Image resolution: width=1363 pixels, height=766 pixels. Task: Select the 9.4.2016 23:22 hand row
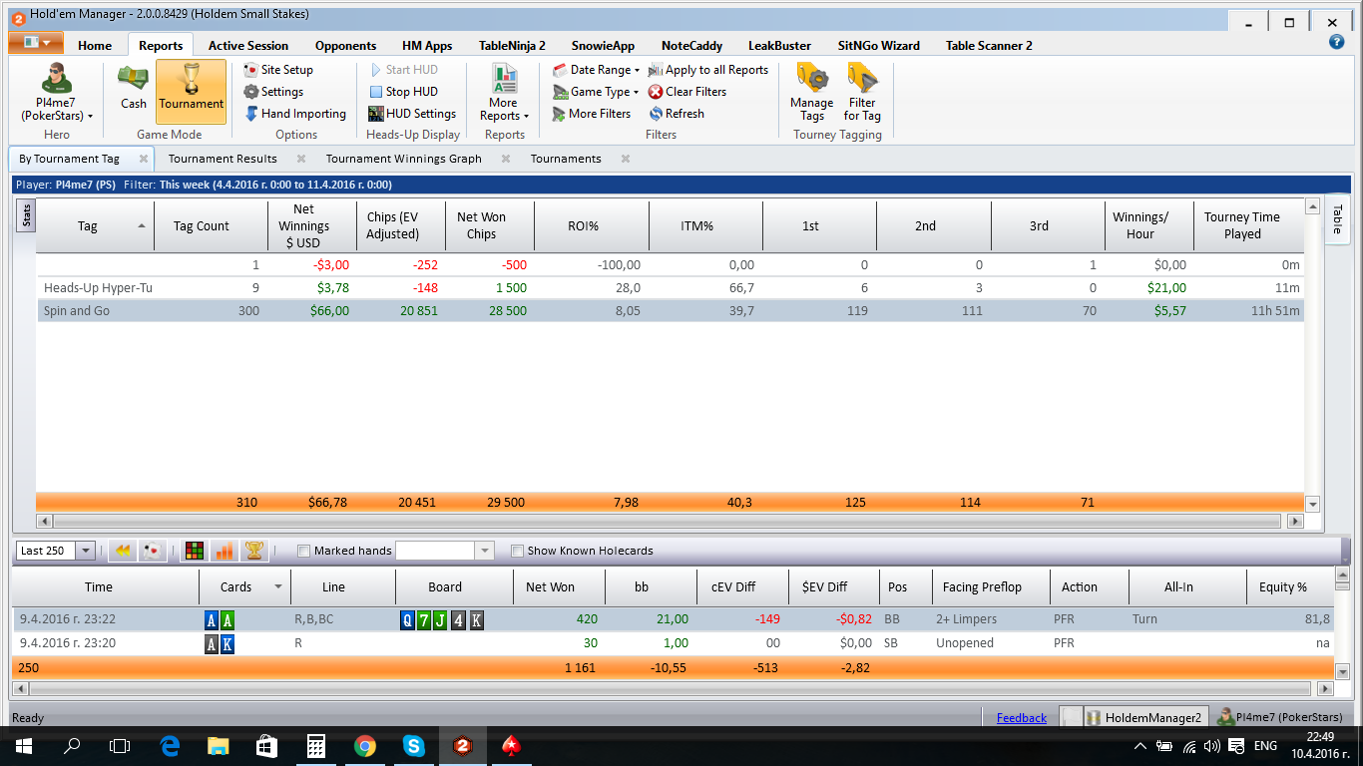point(673,619)
